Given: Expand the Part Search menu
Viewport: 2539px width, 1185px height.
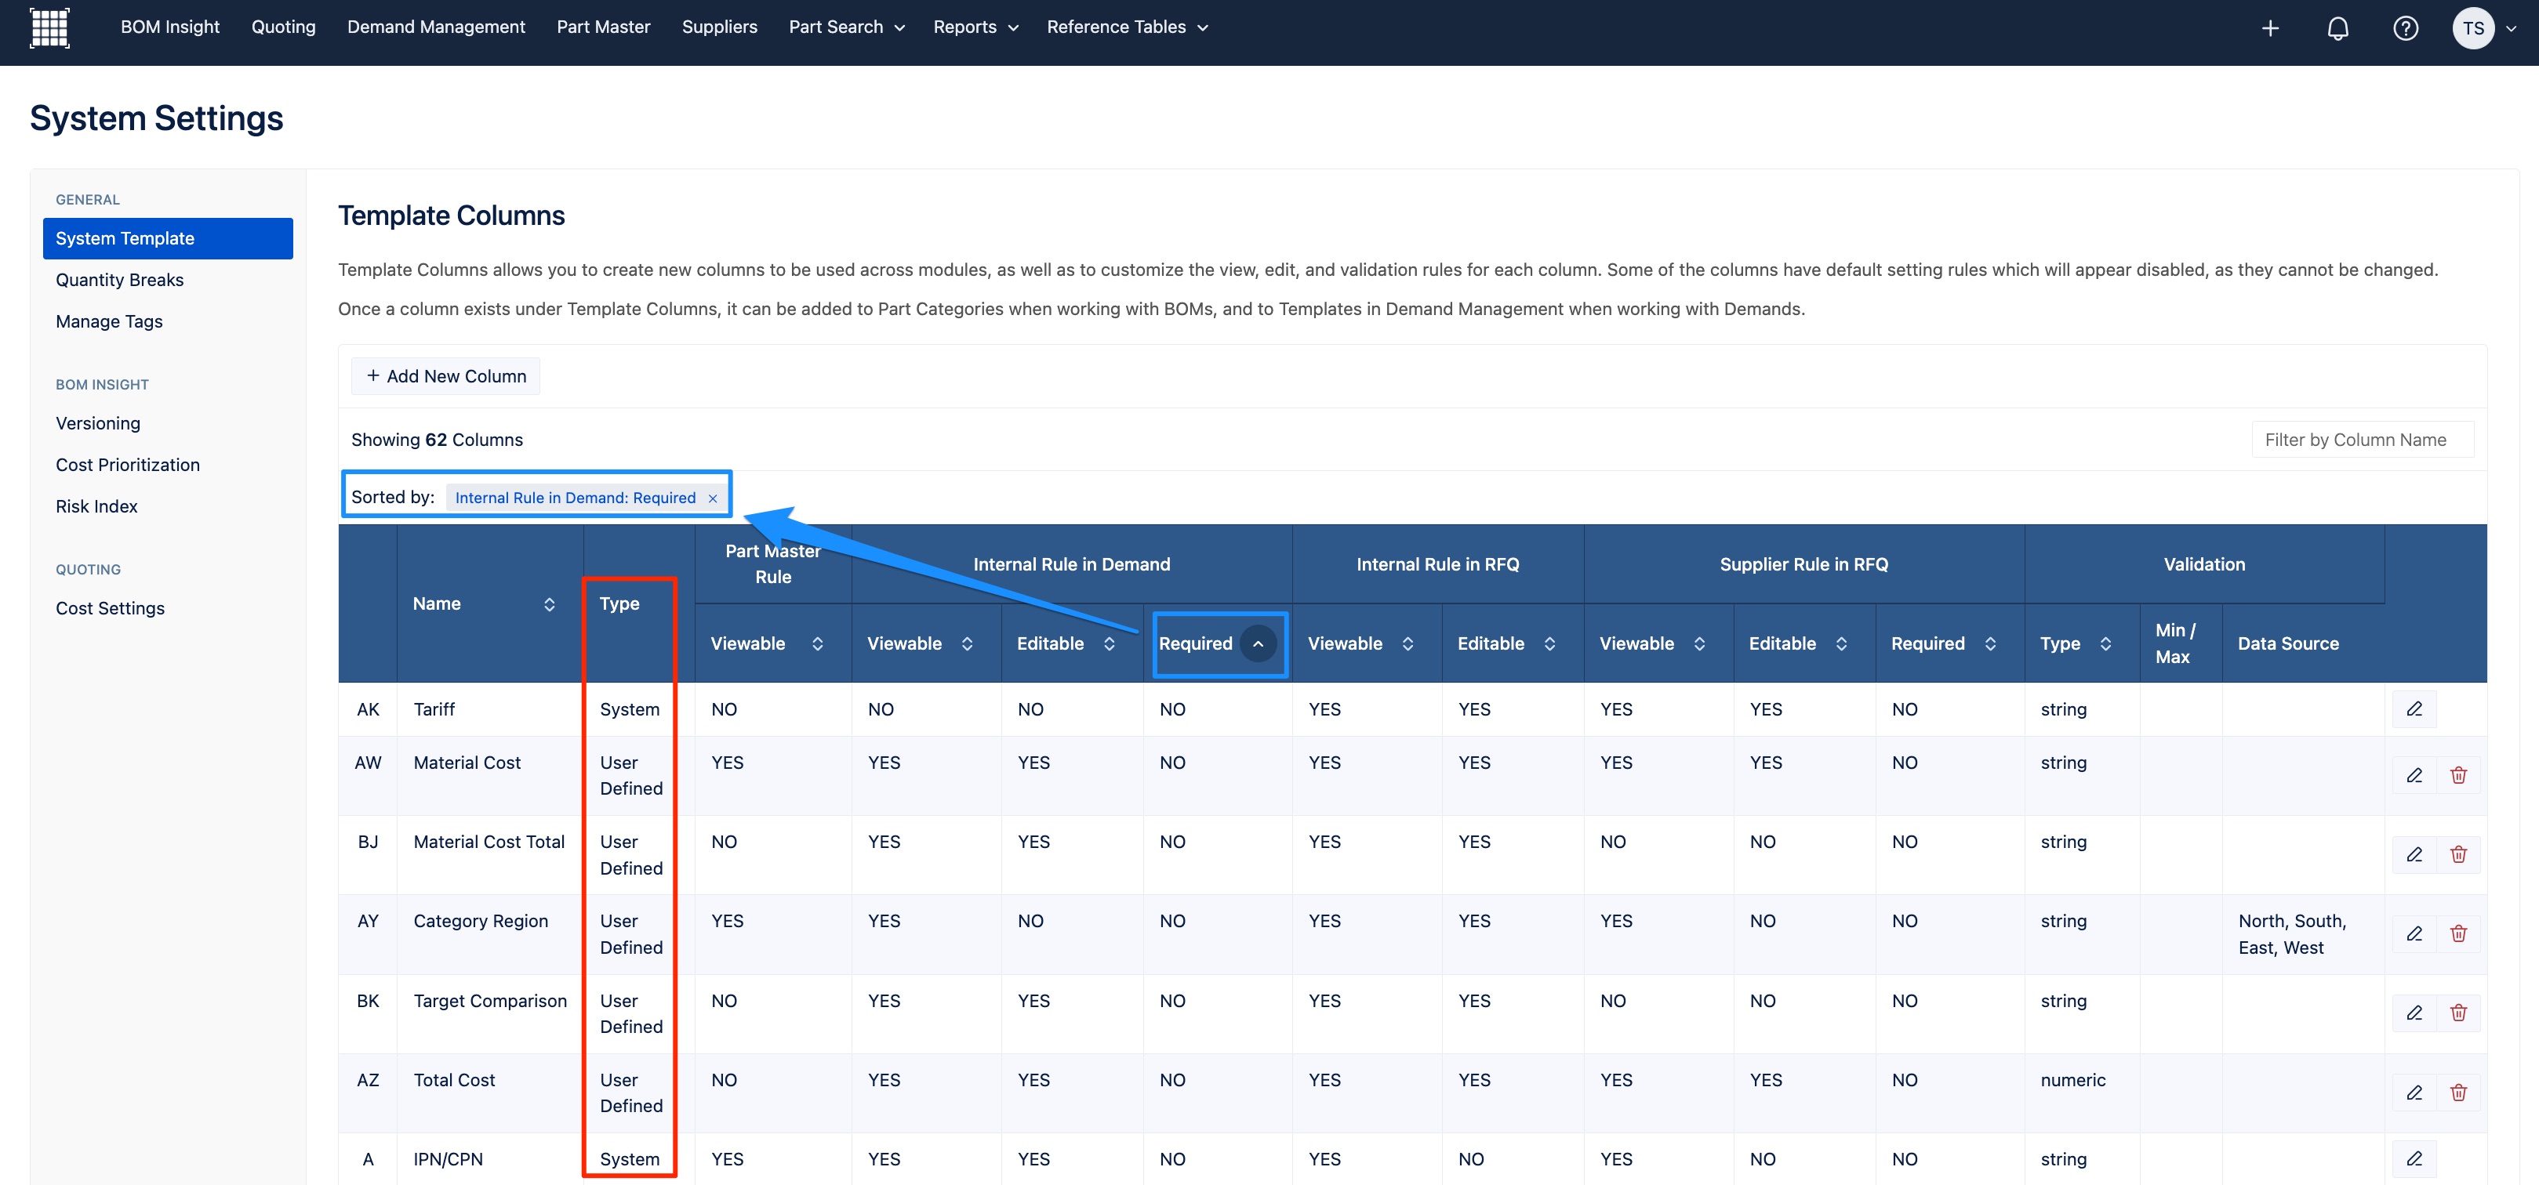Looking at the screenshot, I should pos(847,27).
